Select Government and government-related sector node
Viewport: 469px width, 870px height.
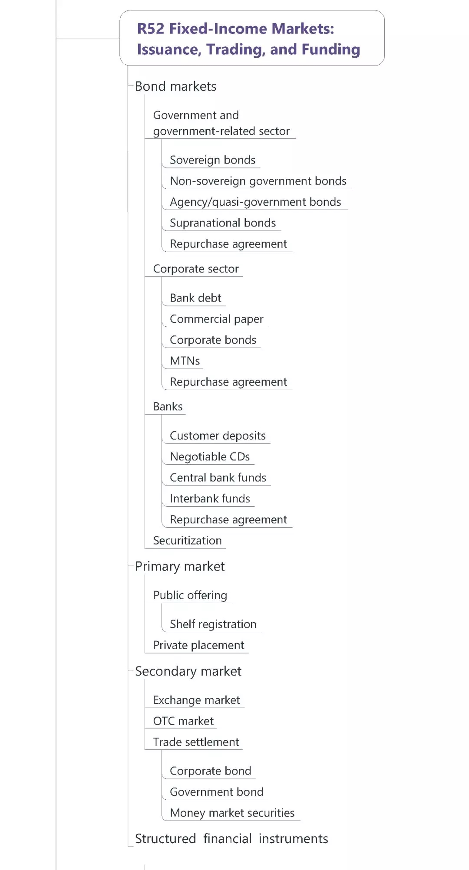(221, 123)
